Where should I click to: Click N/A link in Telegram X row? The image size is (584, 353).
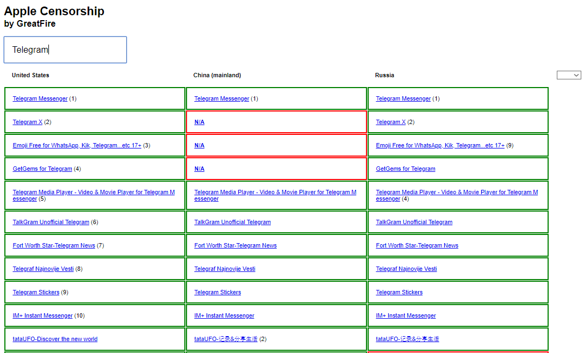[199, 122]
